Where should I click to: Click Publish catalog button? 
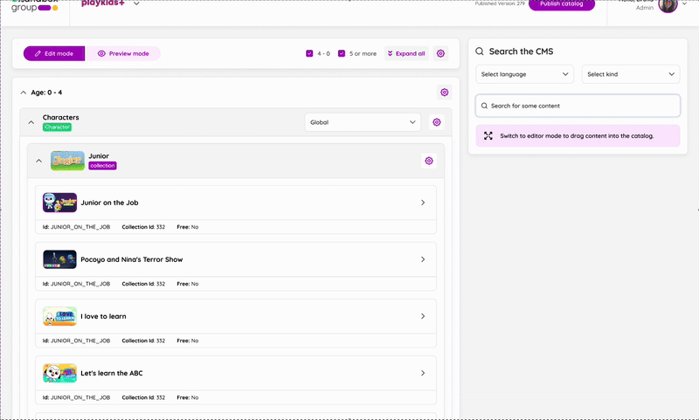pos(561,4)
